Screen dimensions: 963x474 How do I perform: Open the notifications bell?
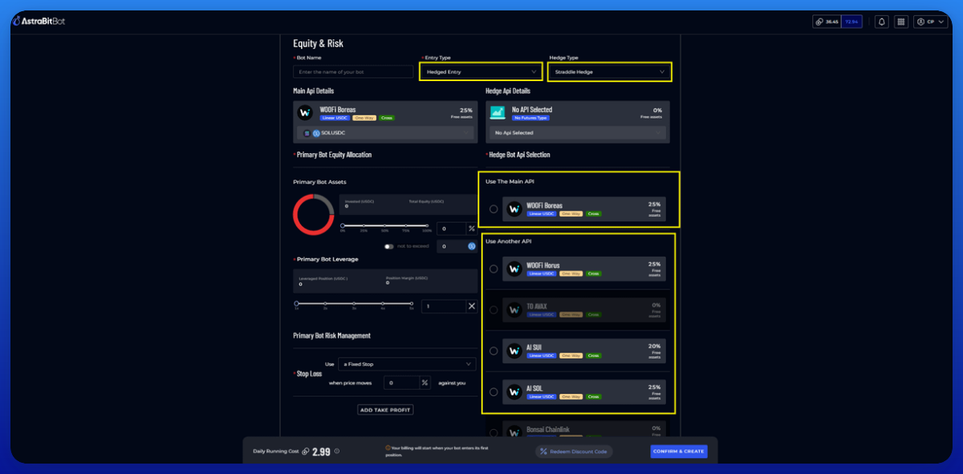[x=881, y=22]
